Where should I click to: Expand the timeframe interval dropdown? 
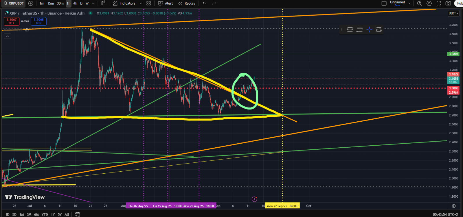click(93, 3)
